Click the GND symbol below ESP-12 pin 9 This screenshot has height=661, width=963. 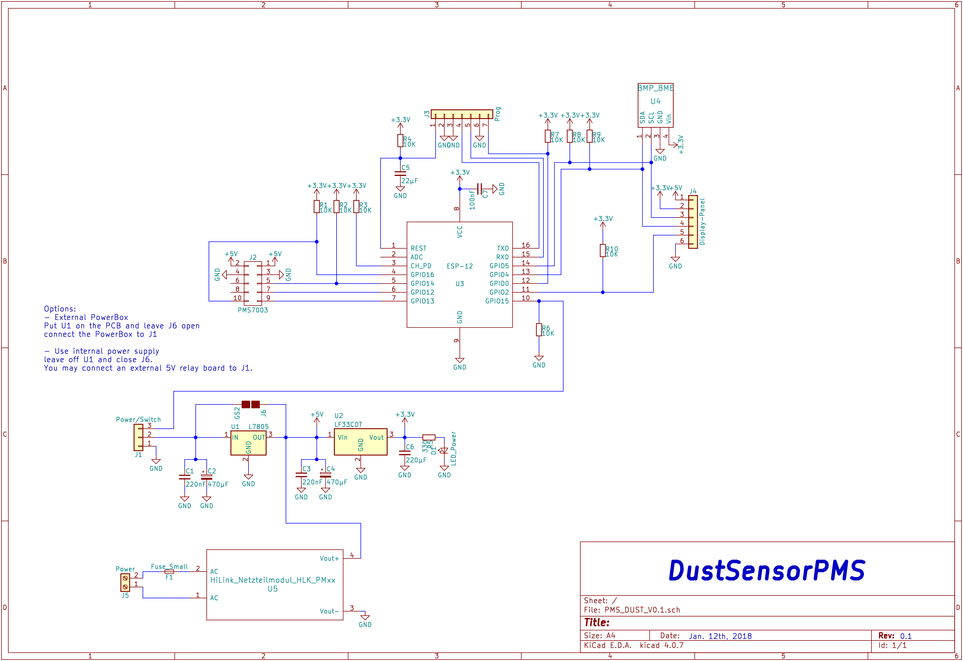(x=459, y=364)
